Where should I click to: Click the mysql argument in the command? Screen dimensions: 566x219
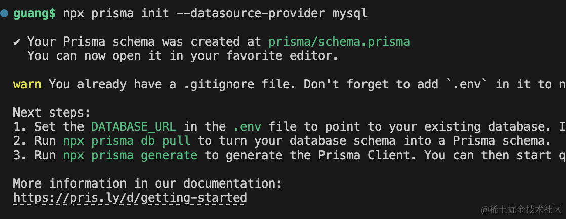click(x=350, y=14)
